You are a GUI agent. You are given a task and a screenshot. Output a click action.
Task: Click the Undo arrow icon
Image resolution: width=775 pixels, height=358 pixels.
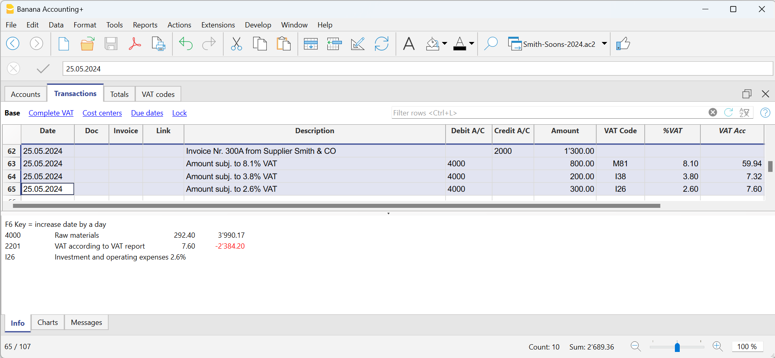point(186,44)
